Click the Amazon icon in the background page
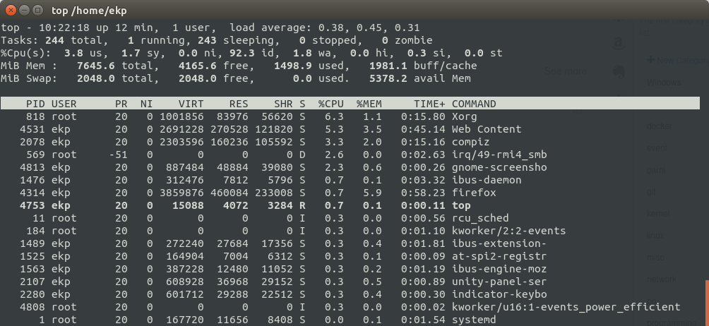The height and width of the screenshot is (326, 709). point(618,44)
